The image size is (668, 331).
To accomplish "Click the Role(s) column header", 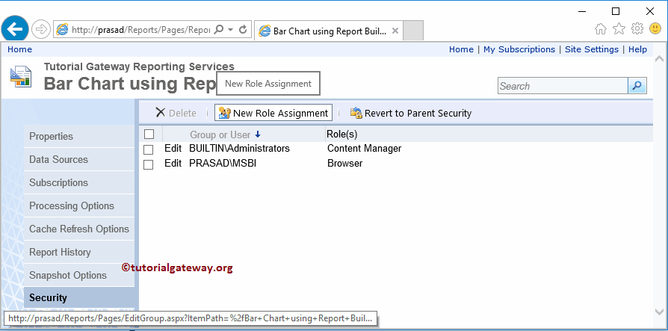I will 341,134.
